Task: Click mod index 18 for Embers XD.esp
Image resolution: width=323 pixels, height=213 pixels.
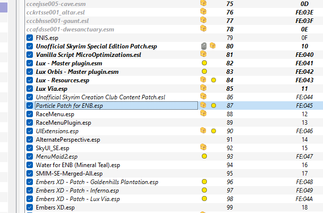Action: pyautogui.click(x=305, y=208)
